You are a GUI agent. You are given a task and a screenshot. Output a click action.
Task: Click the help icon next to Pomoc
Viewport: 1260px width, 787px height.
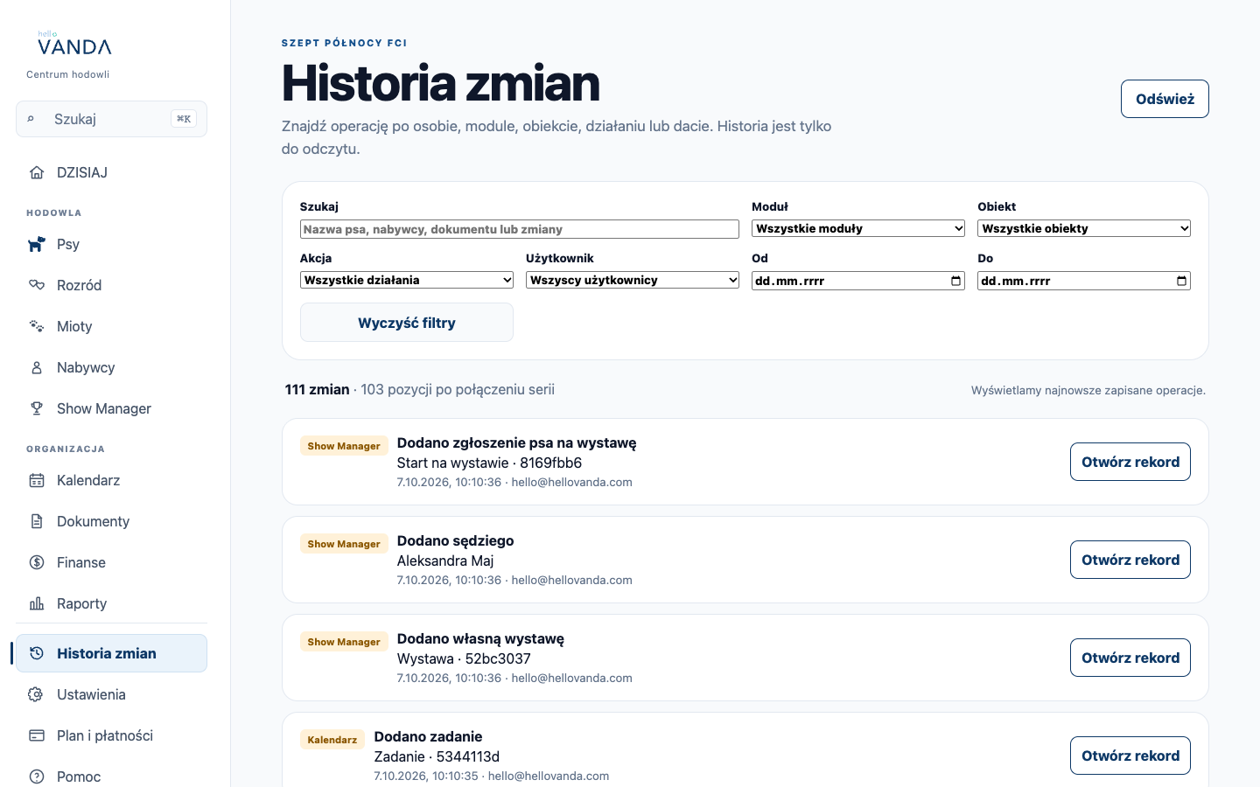(x=37, y=777)
